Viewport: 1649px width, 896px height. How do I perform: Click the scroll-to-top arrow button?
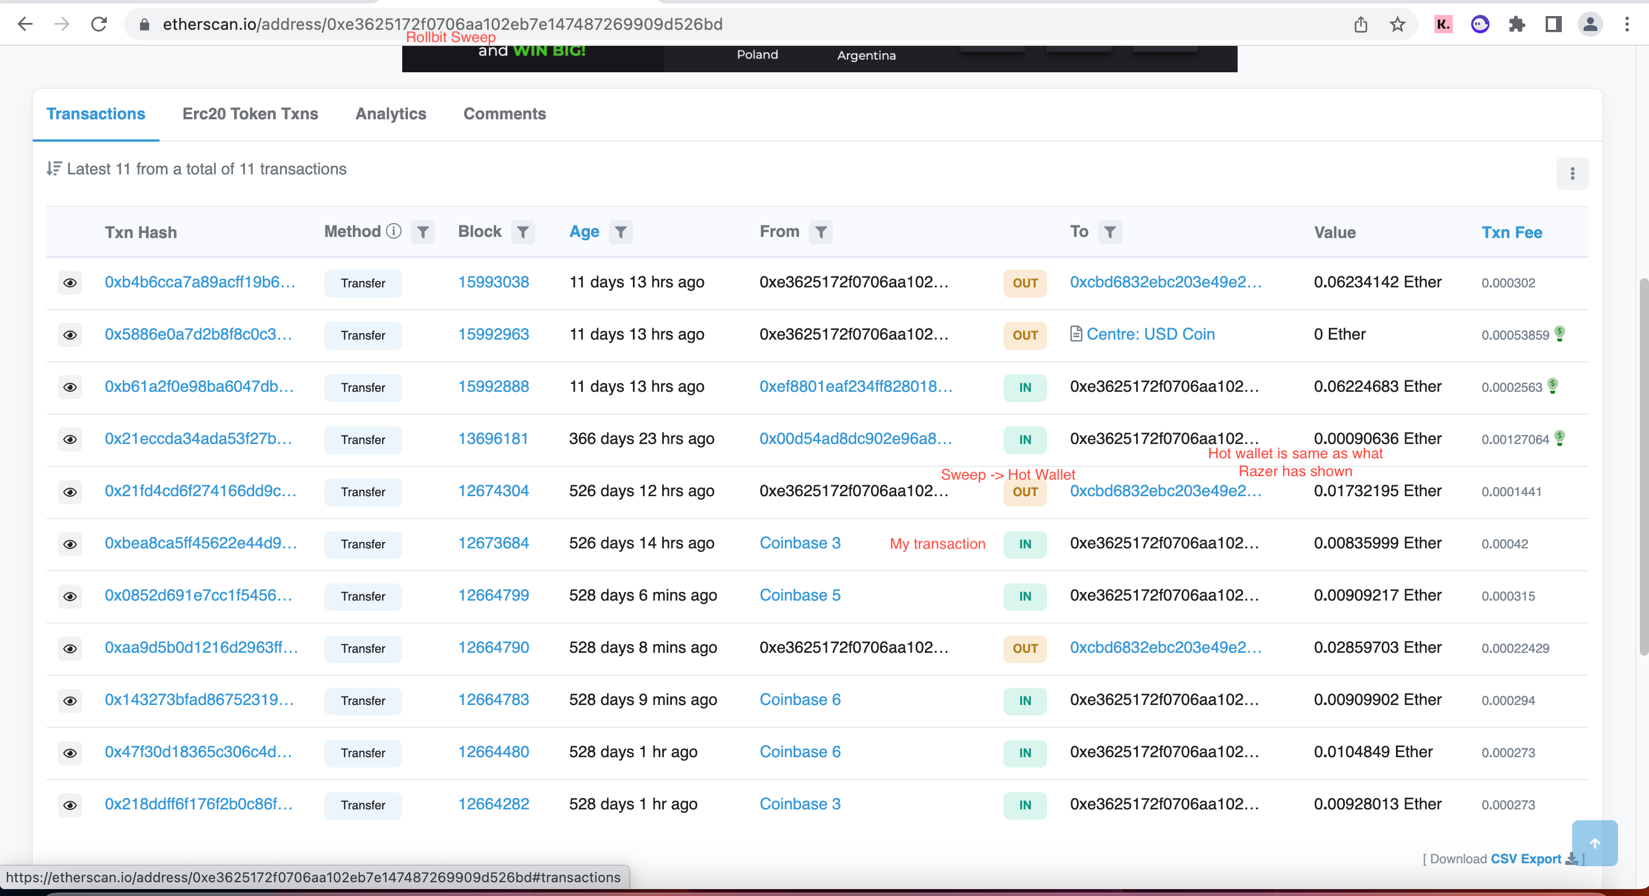tap(1594, 843)
